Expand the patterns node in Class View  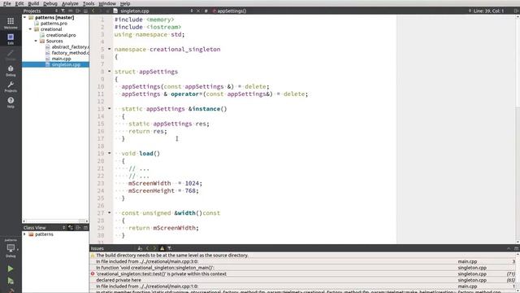24,234
